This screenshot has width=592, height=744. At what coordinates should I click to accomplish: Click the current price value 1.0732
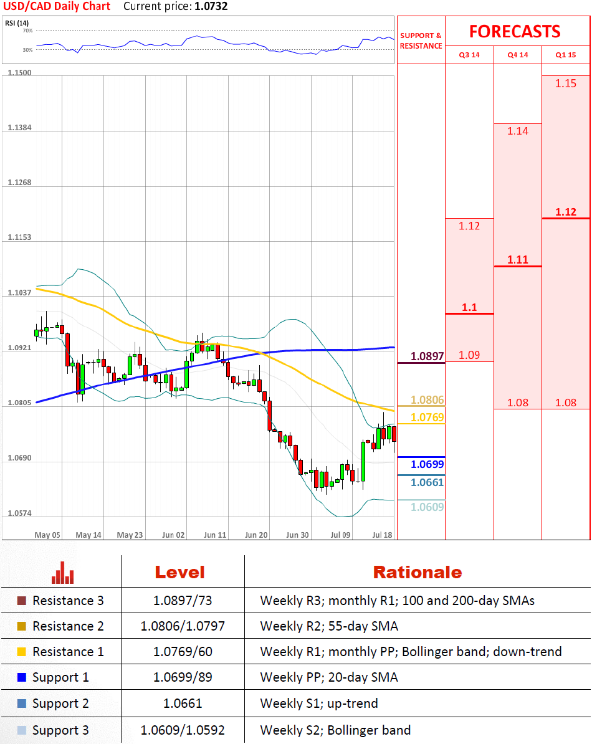click(211, 7)
